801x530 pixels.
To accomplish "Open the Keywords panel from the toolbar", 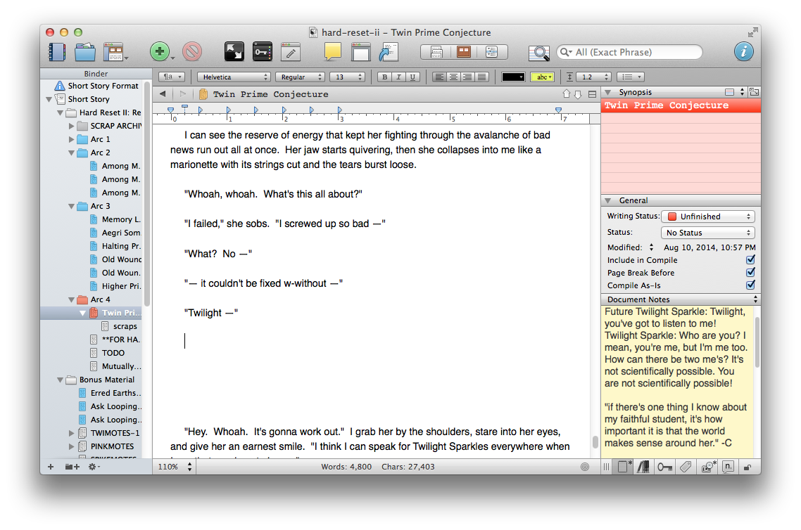I will tap(262, 52).
